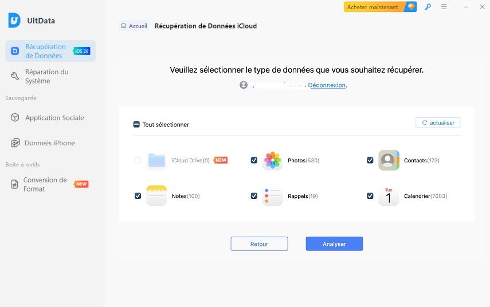
Task: Click the Contacts app icon
Action: [x=389, y=161]
